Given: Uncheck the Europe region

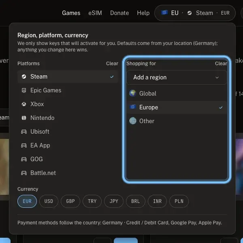Looking at the screenshot, I should [x=177, y=107].
